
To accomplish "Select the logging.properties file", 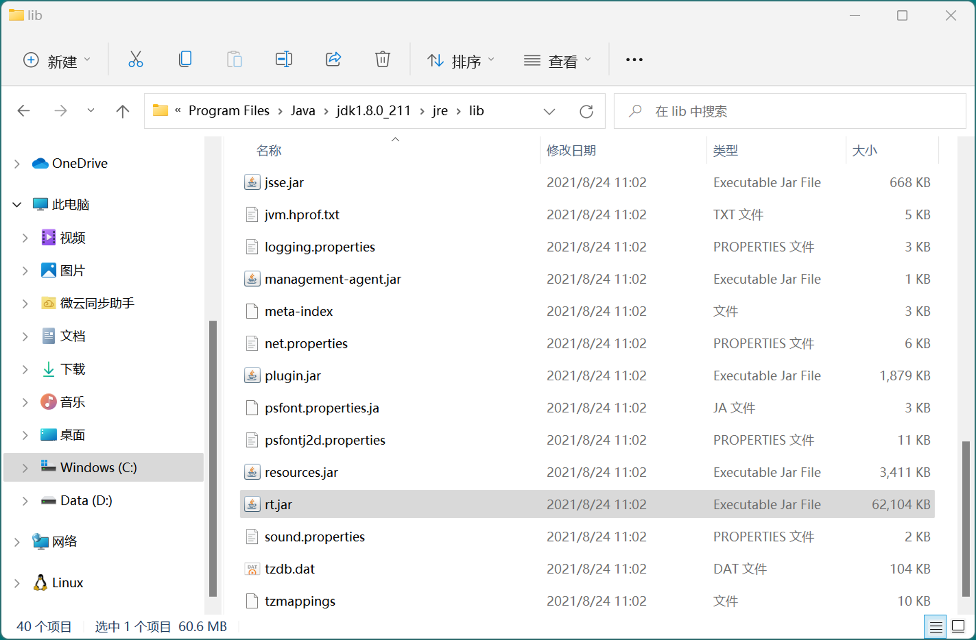I will [x=320, y=247].
